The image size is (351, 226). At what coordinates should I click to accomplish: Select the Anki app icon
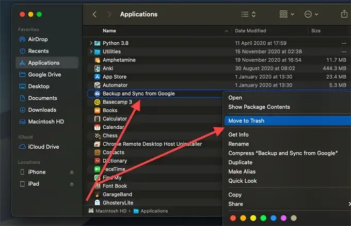coord(98,68)
